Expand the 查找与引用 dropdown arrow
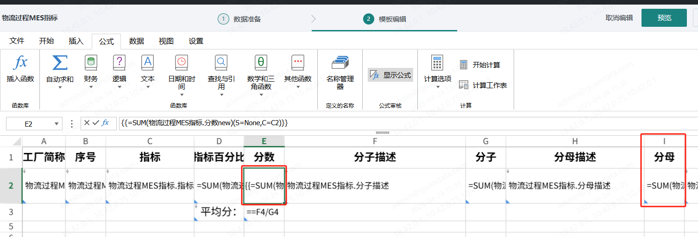This screenshot has height=237, width=698. 221,95
